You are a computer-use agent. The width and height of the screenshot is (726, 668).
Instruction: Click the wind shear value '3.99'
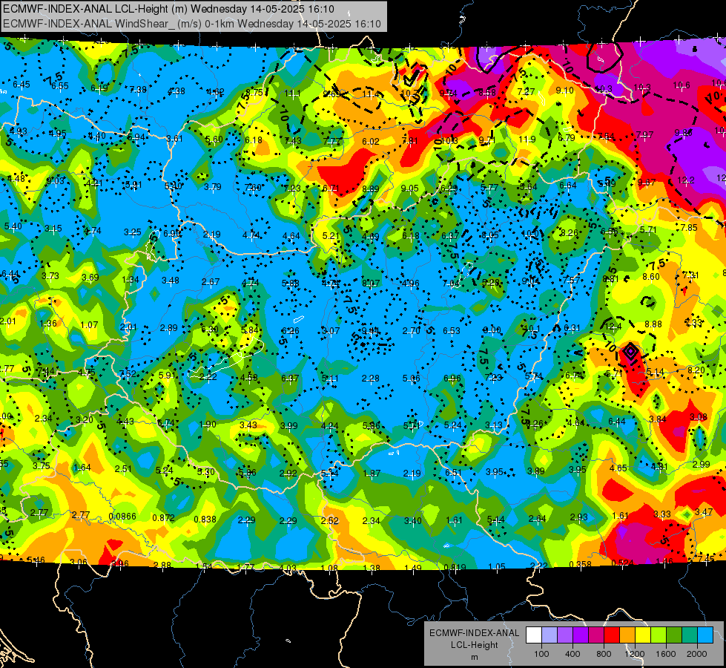tap(289, 425)
